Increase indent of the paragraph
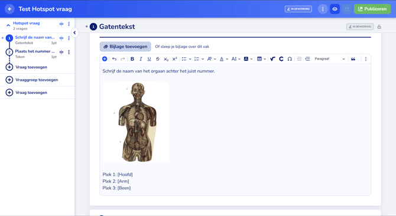 coord(307,59)
